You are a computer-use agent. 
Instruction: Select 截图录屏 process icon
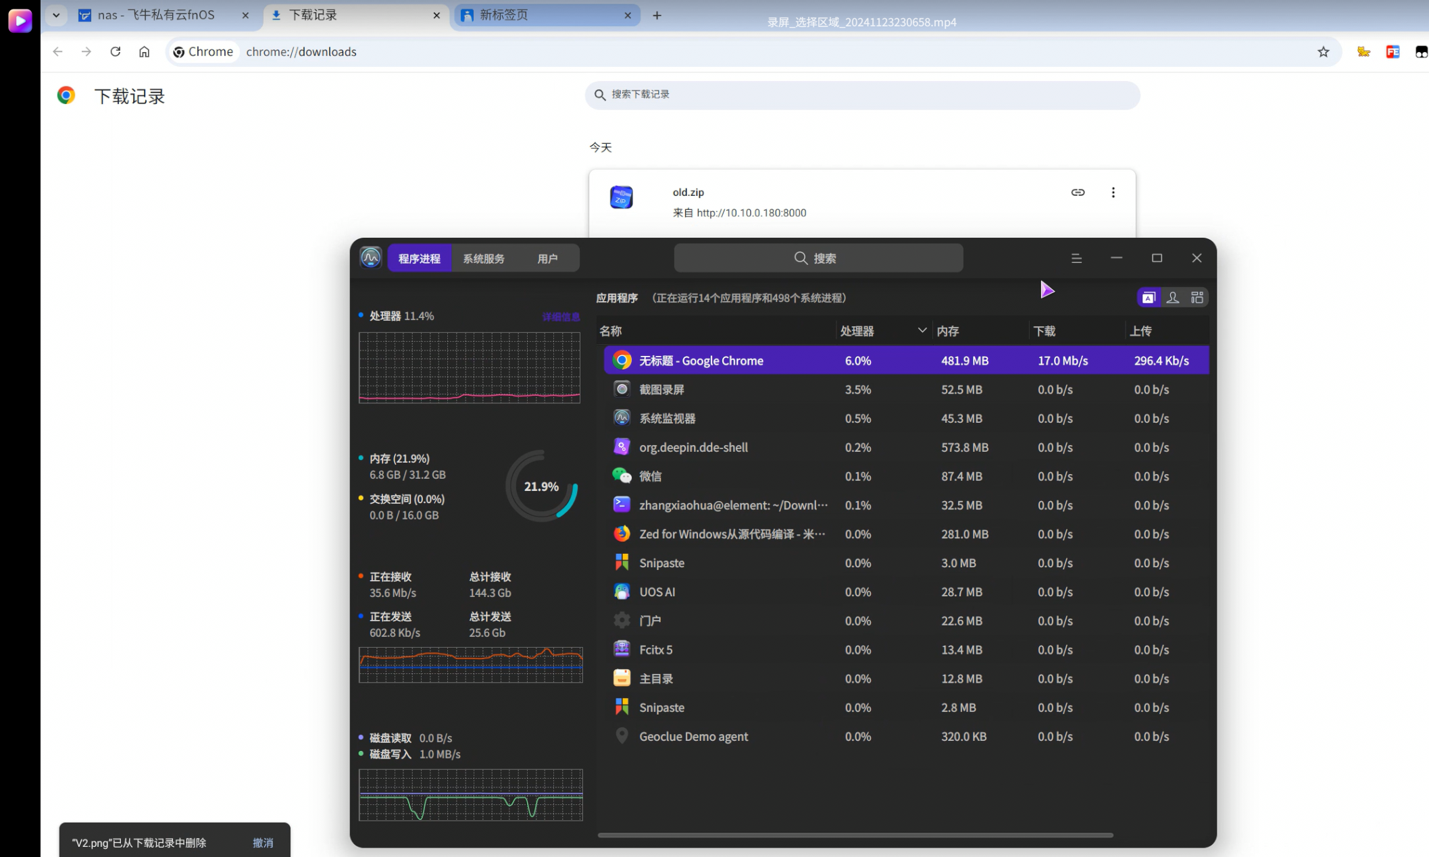click(x=622, y=390)
